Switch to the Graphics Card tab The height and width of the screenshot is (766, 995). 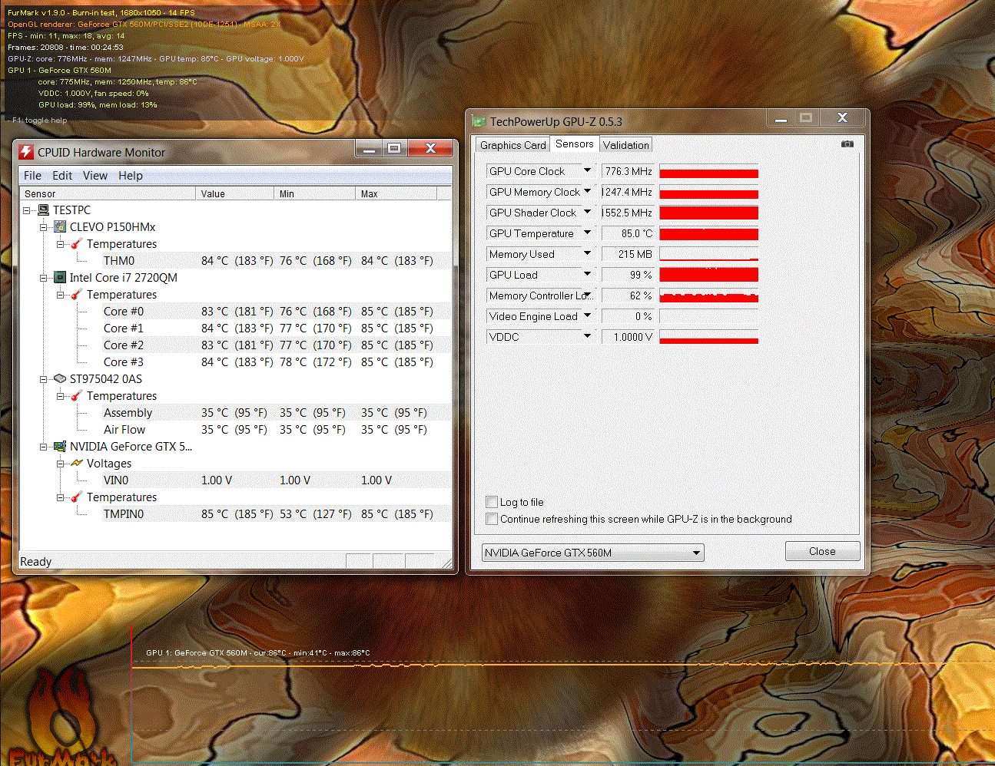(x=512, y=145)
